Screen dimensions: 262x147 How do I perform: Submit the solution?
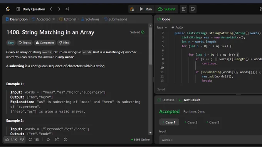[166, 9]
